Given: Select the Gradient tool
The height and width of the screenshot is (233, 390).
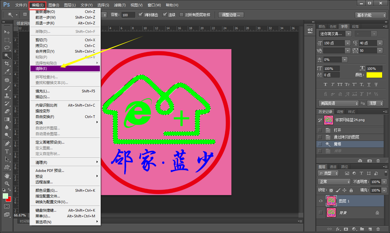Looking at the screenshot, I should point(7,119).
